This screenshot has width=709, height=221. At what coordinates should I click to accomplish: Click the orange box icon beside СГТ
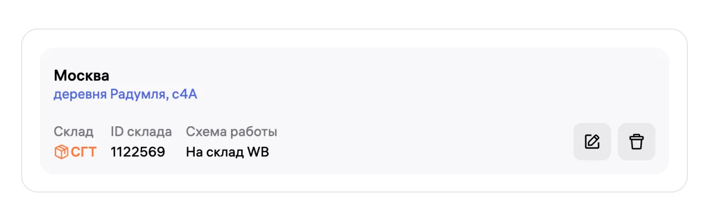(x=61, y=152)
